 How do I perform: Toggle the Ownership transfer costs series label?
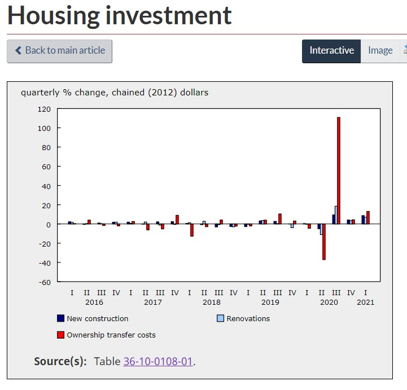point(111,335)
